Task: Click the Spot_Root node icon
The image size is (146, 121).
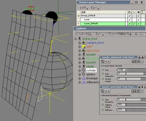Action: pos(84,51)
